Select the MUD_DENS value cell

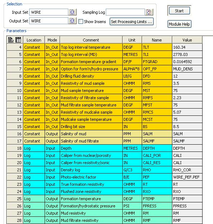(x=187, y=69)
